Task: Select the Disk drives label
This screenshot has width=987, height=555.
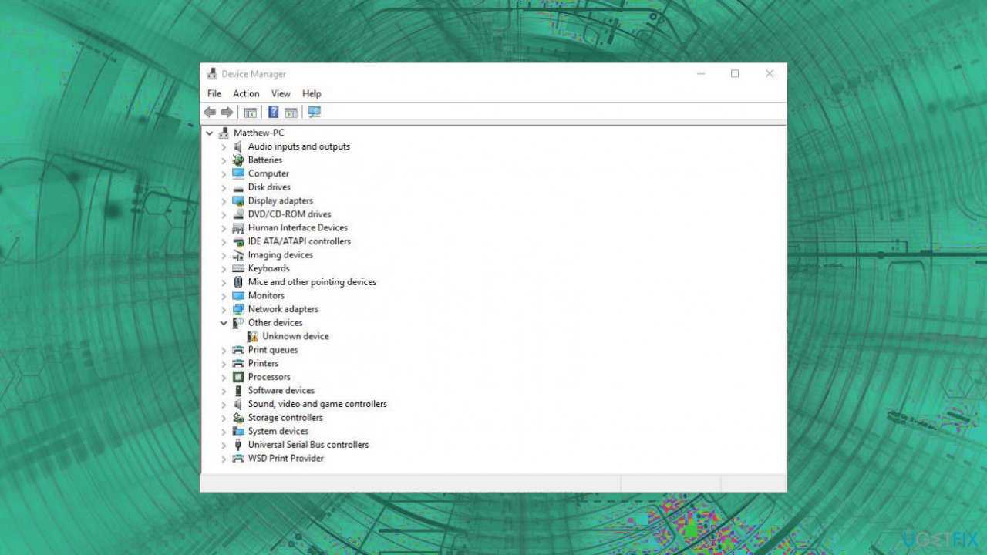Action: tap(269, 187)
